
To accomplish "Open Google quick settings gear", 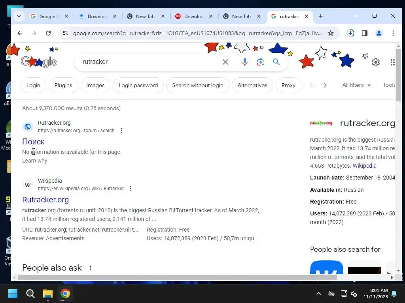I will coord(376,62).
